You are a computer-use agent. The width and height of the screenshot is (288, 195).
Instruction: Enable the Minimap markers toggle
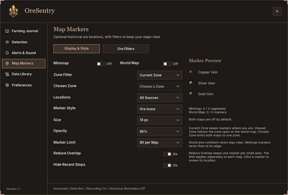click(101, 64)
